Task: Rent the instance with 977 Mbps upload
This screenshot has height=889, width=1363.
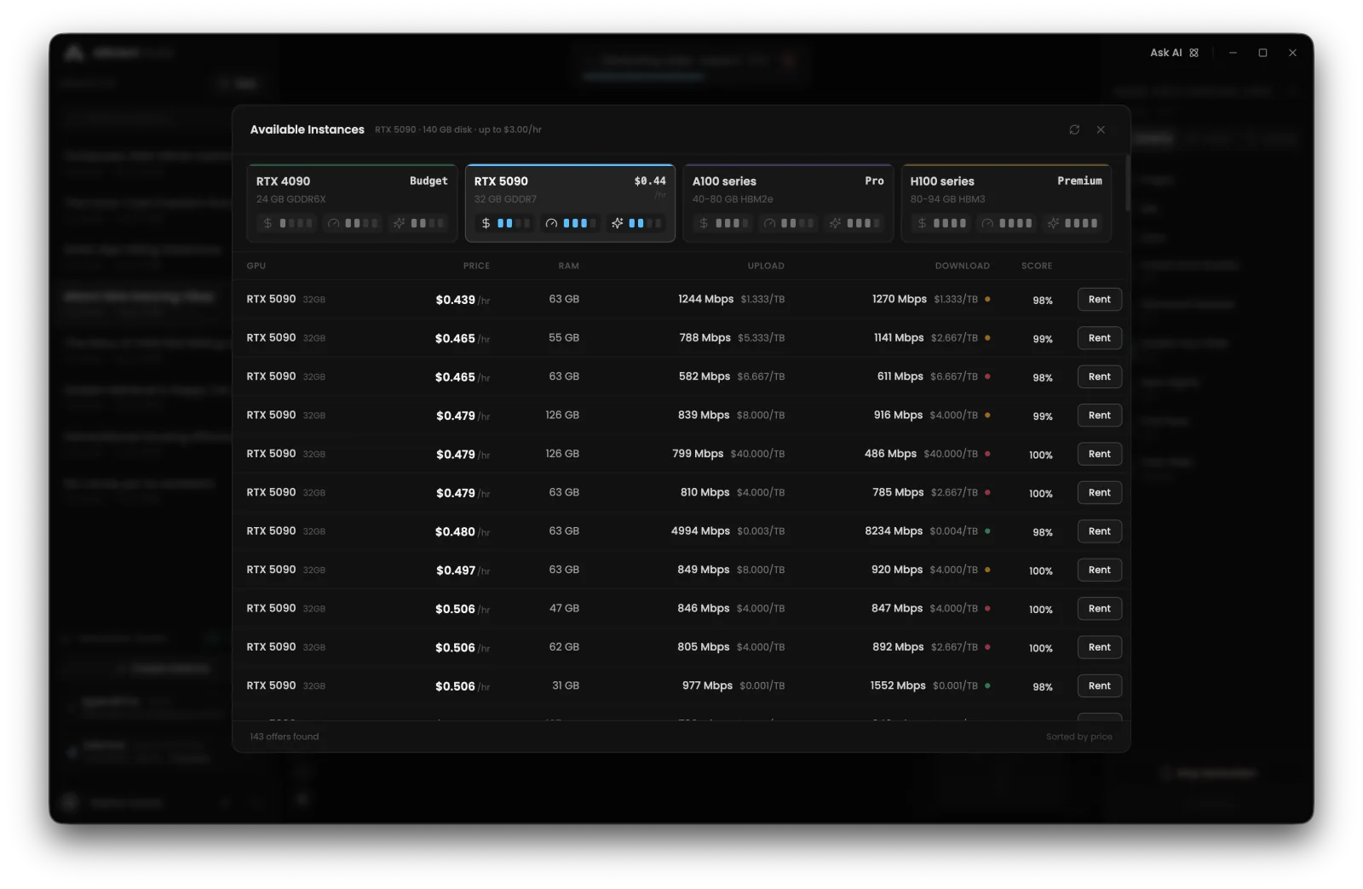Action: point(1099,685)
